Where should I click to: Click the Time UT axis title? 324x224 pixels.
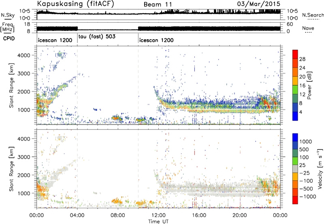point(158,222)
